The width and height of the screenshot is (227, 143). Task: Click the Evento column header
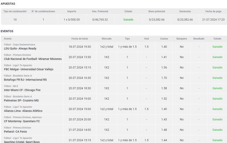click(8, 38)
